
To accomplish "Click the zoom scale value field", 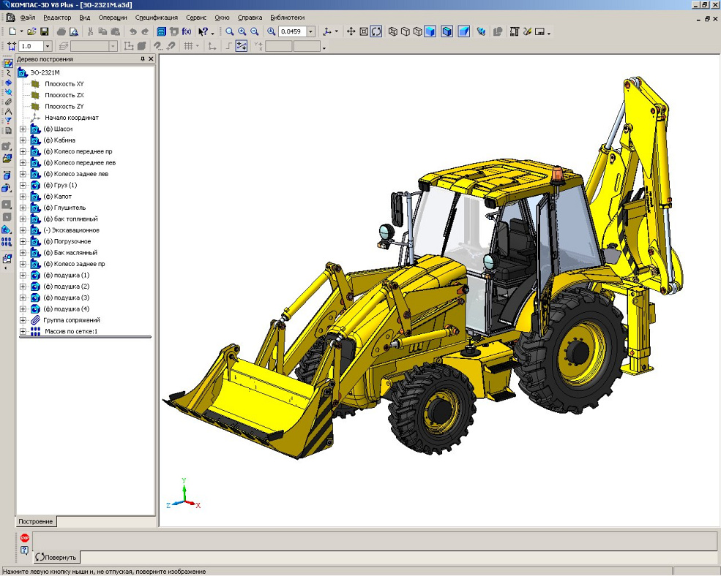I will click(291, 31).
